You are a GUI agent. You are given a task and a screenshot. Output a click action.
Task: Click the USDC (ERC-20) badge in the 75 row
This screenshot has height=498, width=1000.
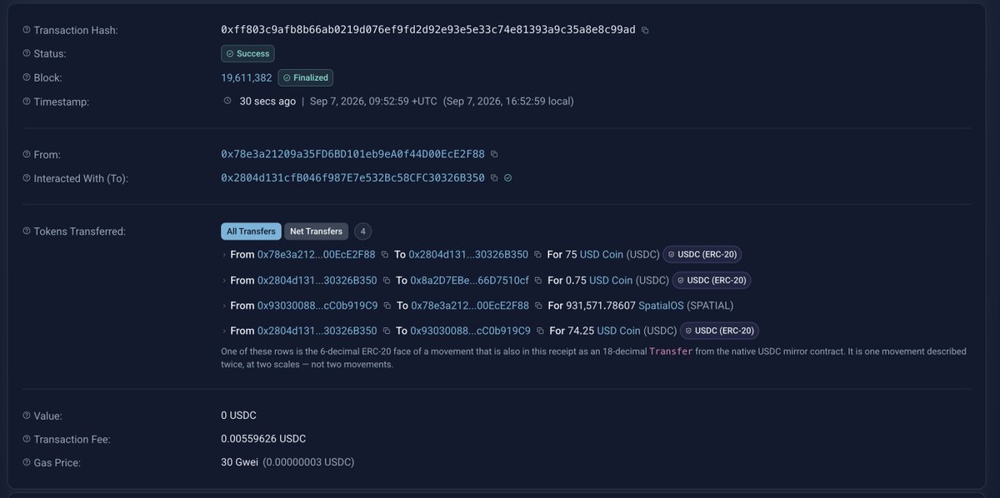coord(702,255)
